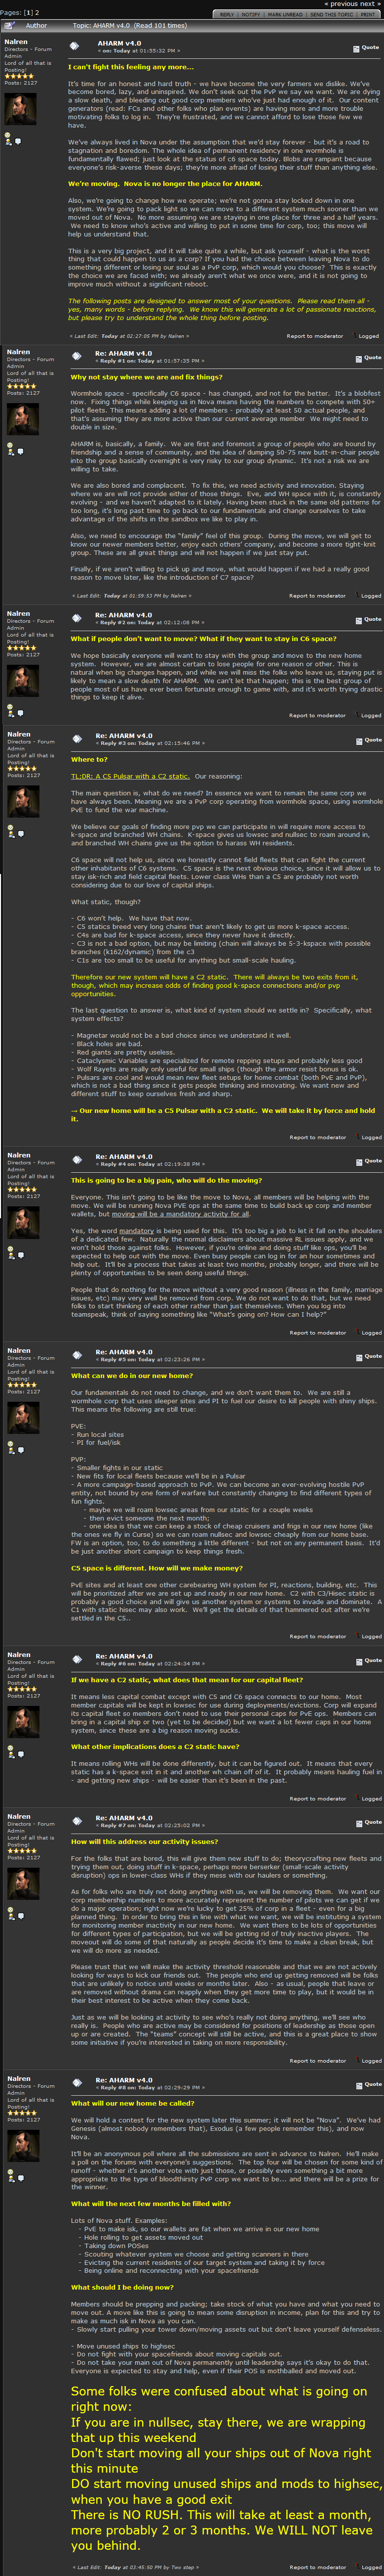This screenshot has height=2576, width=384.
Task: Open the REPLY button in topic bar
Action: click(x=227, y=15)
